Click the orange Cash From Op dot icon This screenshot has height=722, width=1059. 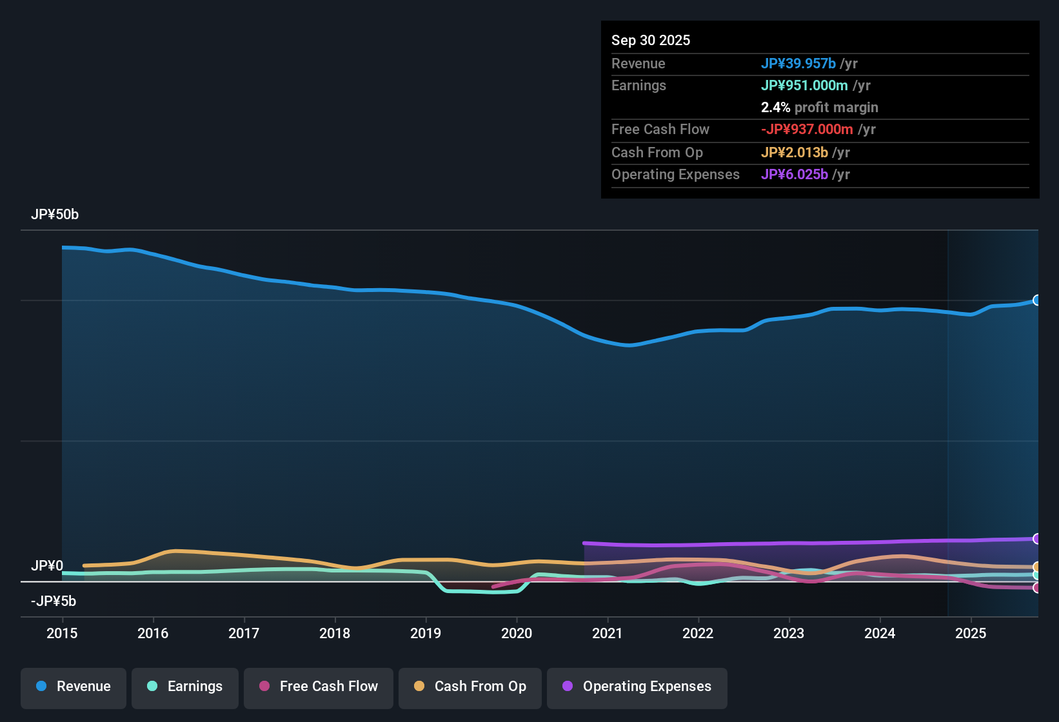419,687
